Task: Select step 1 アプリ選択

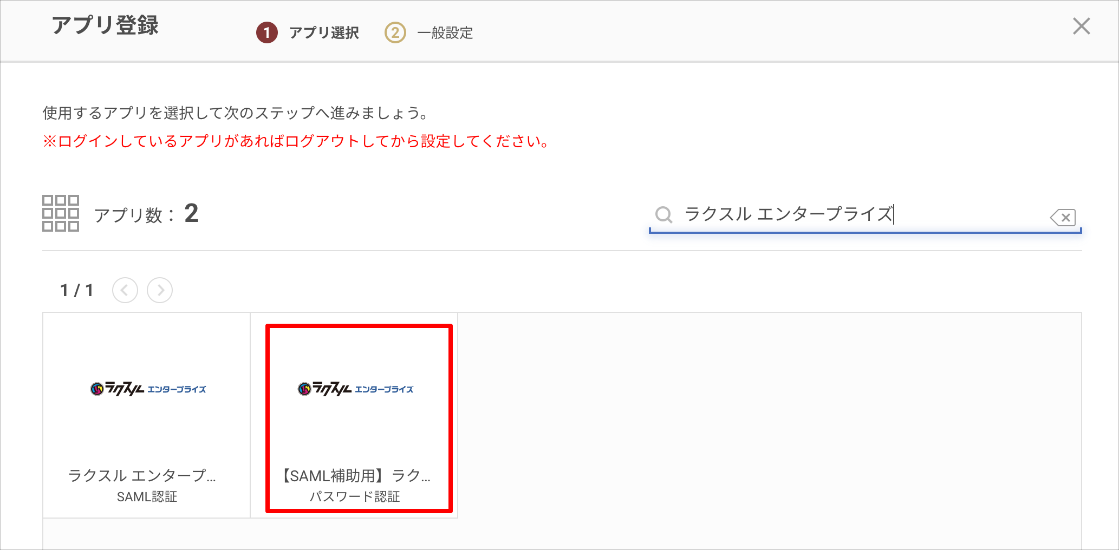Action: 308,32
